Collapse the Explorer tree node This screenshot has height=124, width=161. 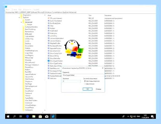[x=19, y=17]
